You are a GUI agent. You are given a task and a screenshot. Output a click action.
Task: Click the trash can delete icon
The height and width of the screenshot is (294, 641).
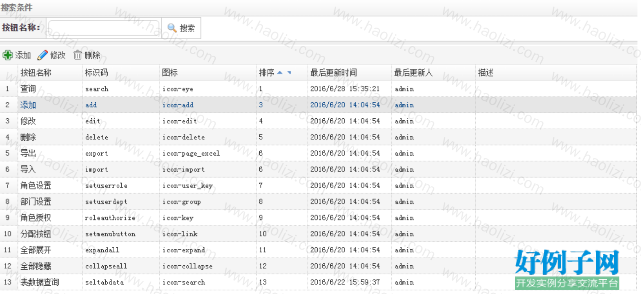[78, 55]
